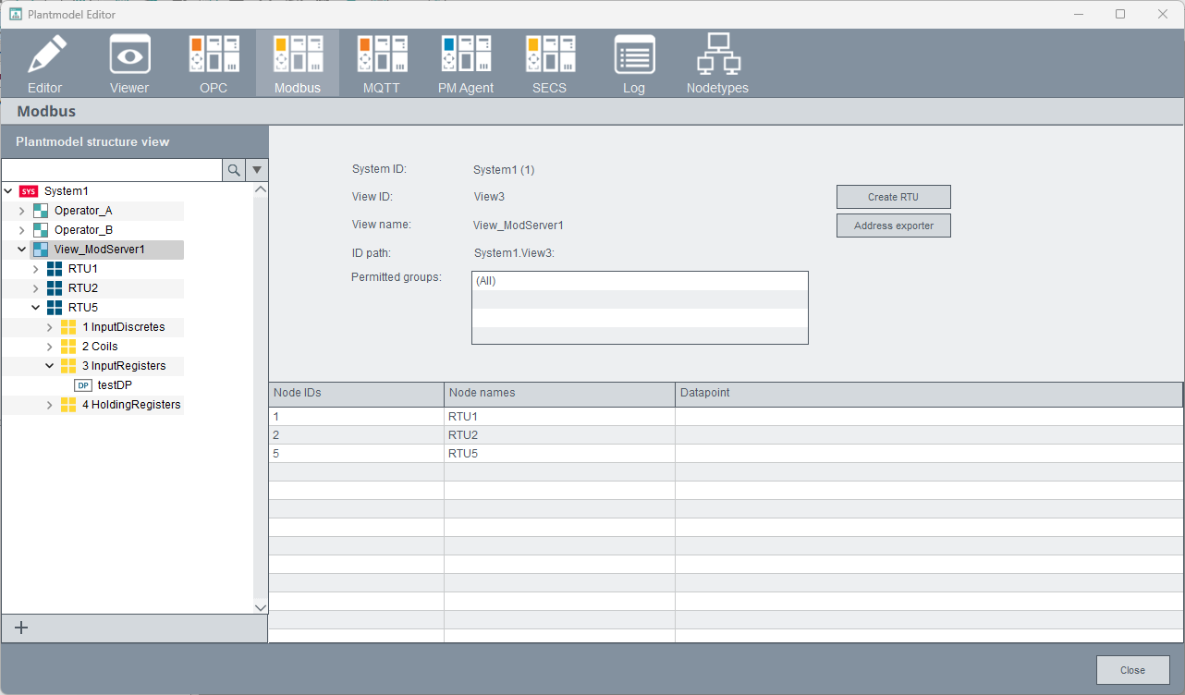
Task: Click the Node names column header
Action: coord(560,395)
